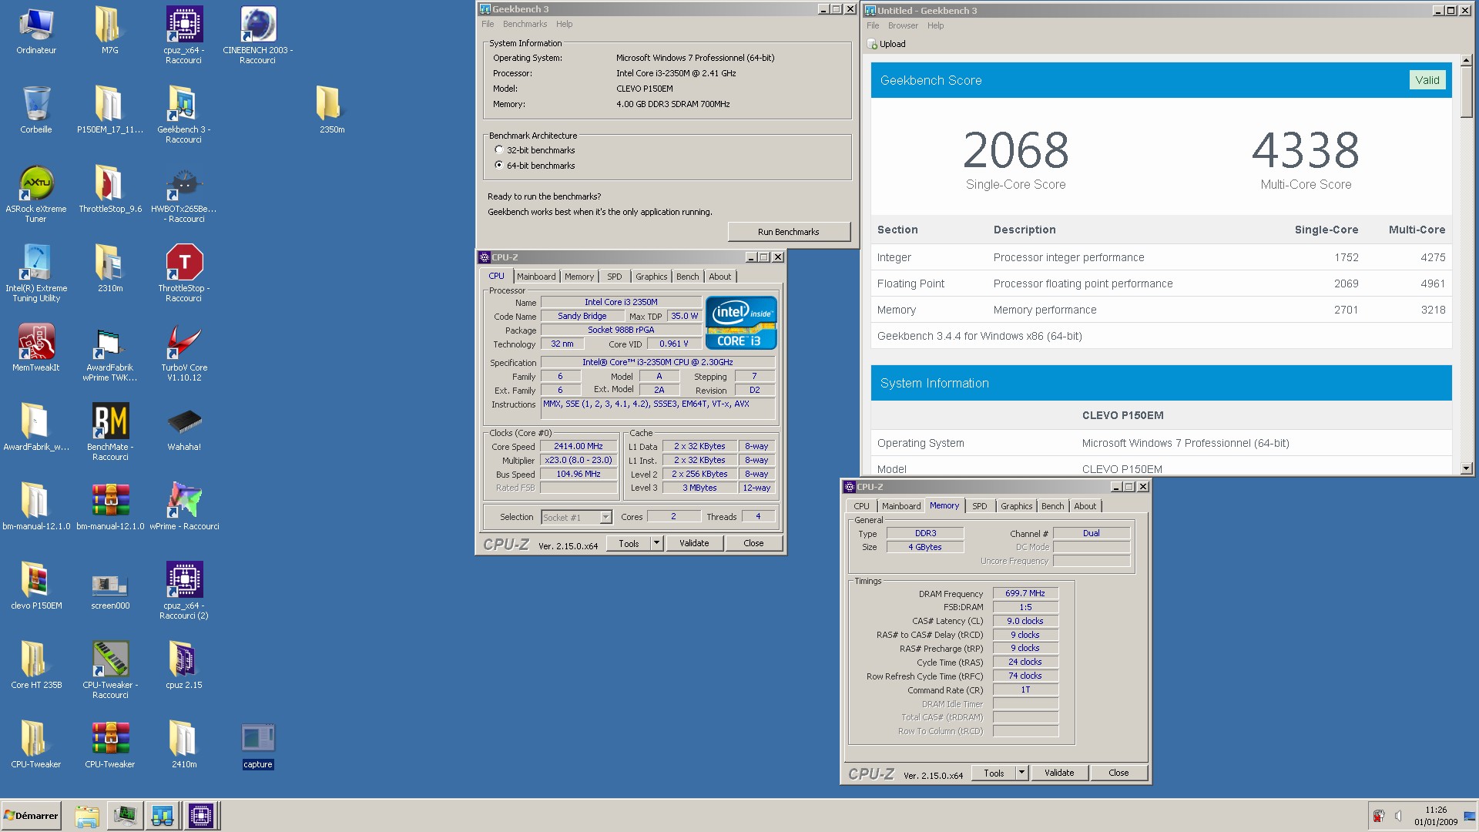Click Close in the CPU-Z Memory window

(1118, 773)
